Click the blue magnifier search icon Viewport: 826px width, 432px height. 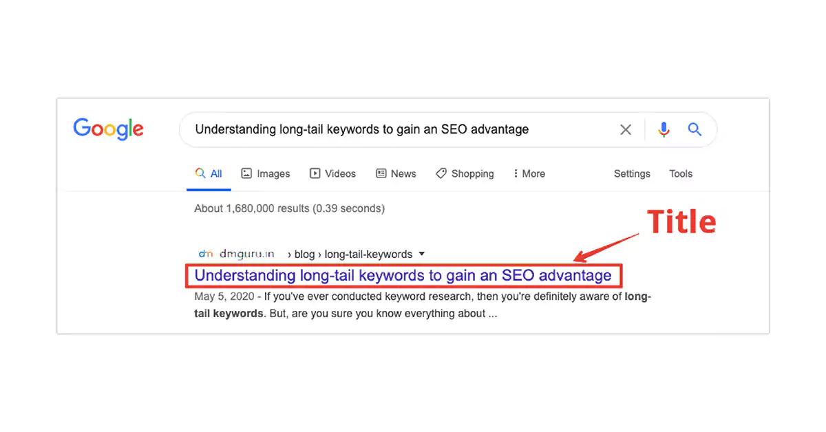coord(695,129)
